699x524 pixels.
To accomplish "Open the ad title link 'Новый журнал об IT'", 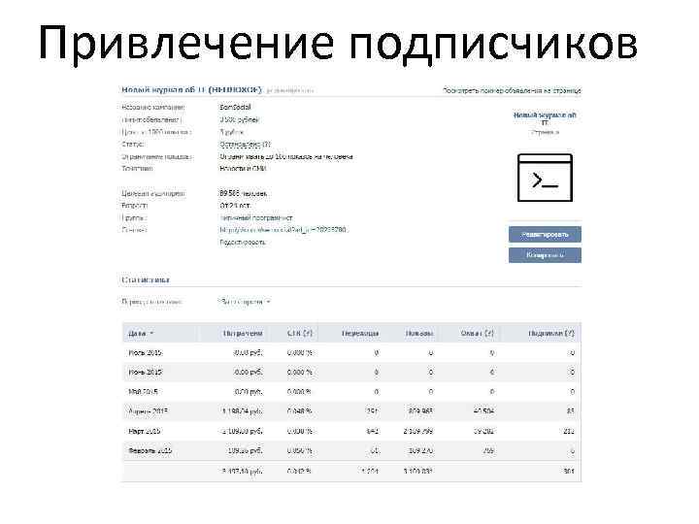I will tap(191, 89).
